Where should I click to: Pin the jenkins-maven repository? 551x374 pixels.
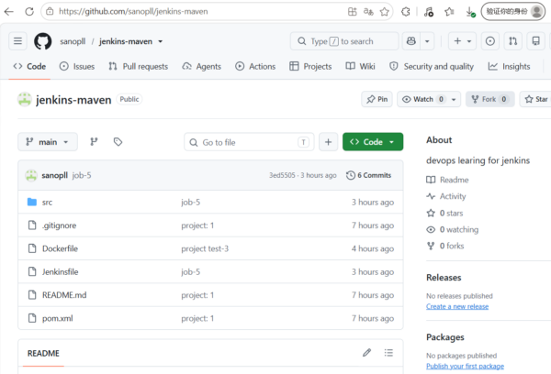click(377, 99)
